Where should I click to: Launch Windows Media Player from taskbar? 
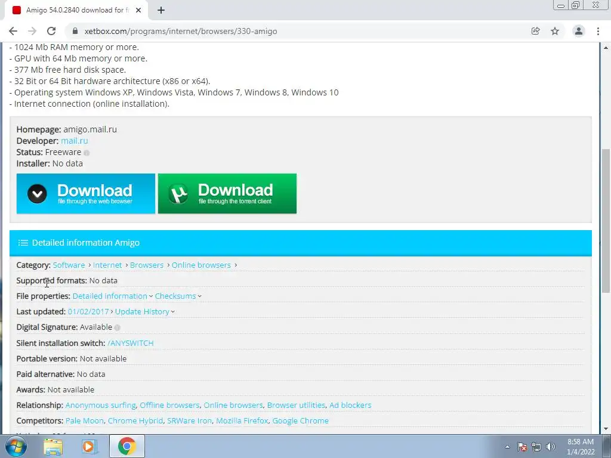click(90, 446)
